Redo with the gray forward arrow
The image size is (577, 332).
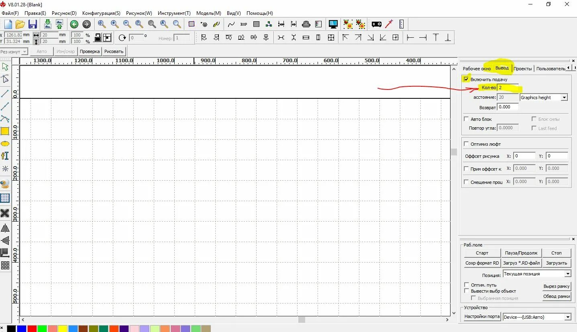coord(86,24)
